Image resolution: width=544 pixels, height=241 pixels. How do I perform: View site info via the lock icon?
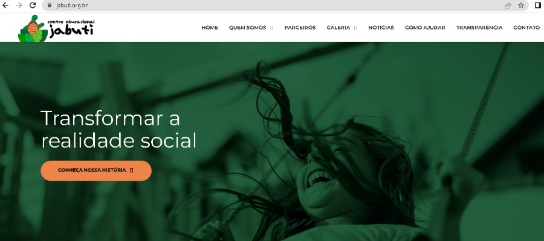click(49, 5)
